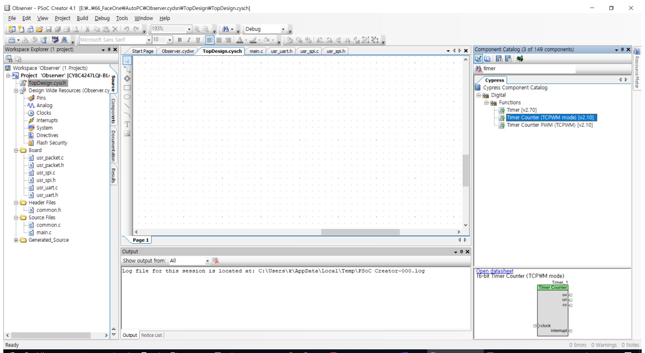Screen dimensions: 645x353
Task: Open the datasheet link
Action: point(495,271)
